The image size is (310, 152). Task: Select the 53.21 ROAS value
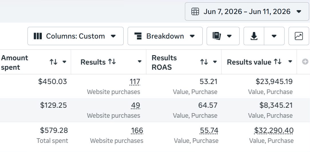[208, 81]
